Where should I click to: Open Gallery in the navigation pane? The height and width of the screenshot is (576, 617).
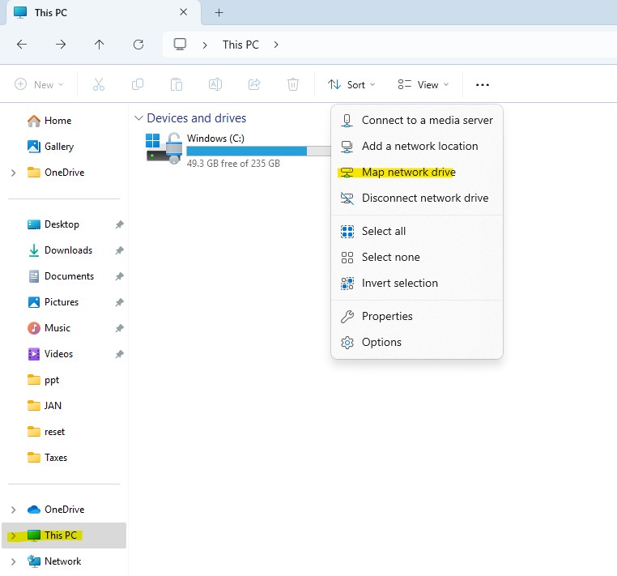pyautogui.click(x=50, y=147)
